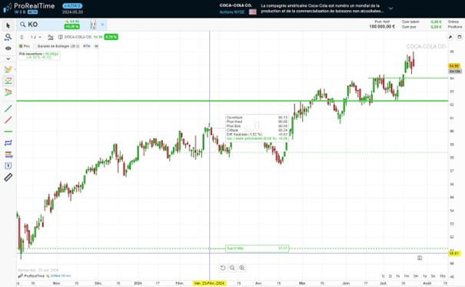The image size is (465, 287).
Task: Open the drawing pencil tool with yellow marker
Action: click(x=8, y=69)
